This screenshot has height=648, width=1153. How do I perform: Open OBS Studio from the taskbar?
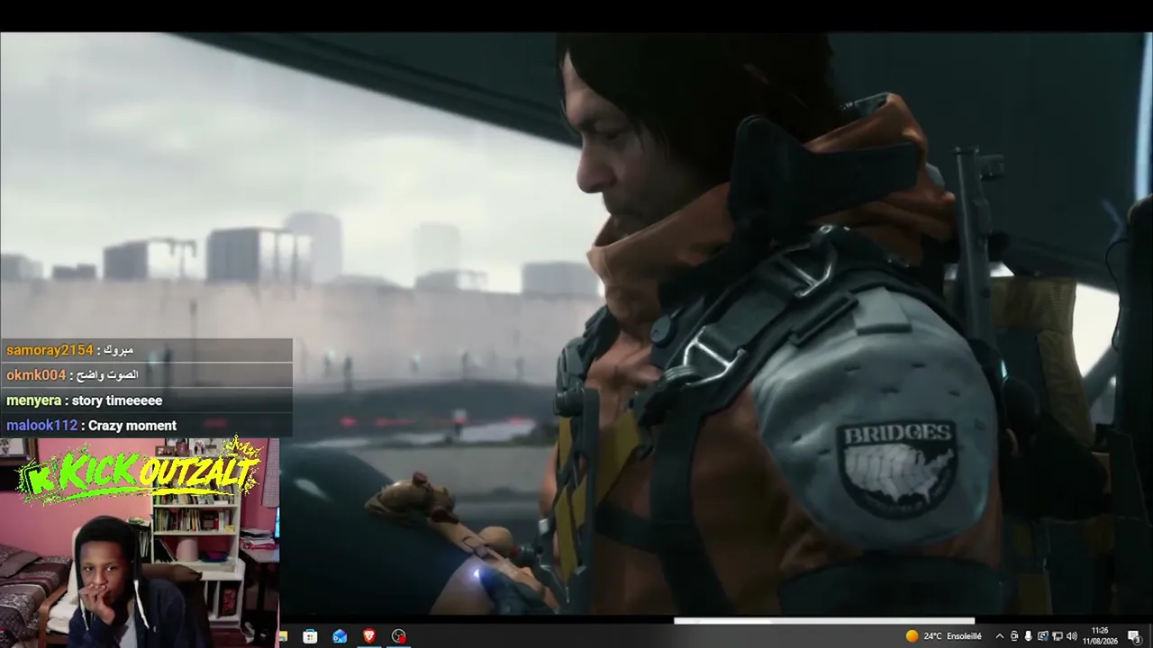[399, 636]
